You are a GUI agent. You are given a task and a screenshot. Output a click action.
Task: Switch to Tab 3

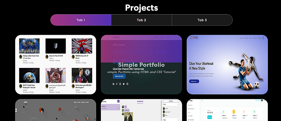[202, 20]
